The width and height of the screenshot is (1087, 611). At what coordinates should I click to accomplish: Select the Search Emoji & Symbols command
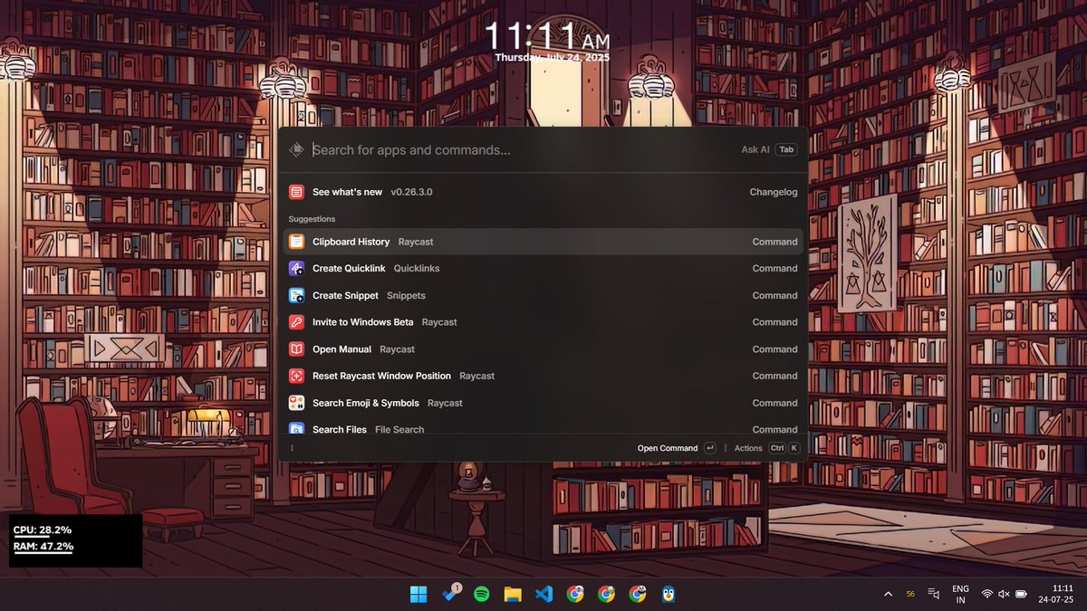[x=543, y=403]
